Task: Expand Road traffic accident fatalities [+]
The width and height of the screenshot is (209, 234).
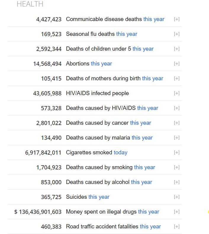Action: 177,227
